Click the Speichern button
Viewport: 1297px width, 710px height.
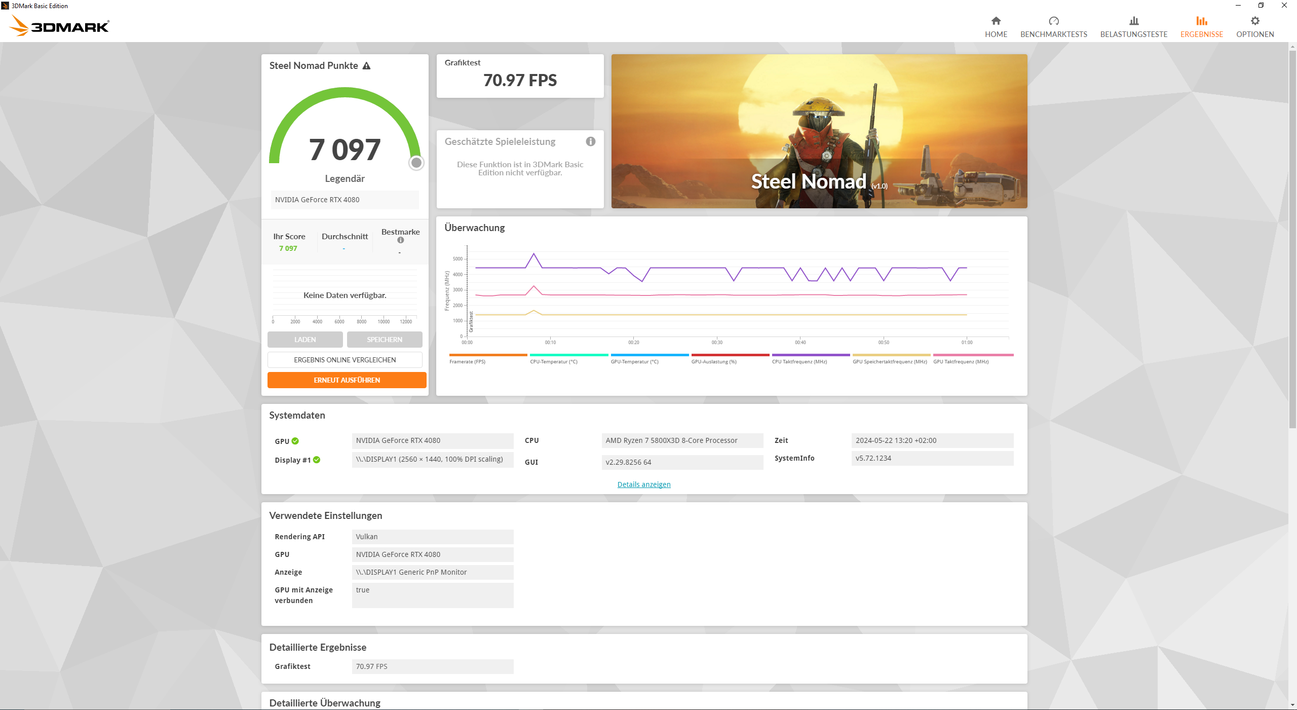click(384, 340)
